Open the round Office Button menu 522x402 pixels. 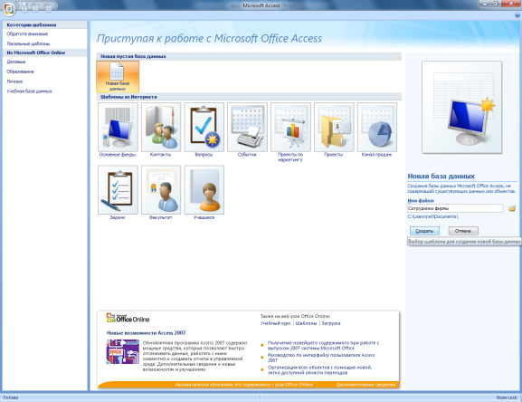(x=9, y=9)
